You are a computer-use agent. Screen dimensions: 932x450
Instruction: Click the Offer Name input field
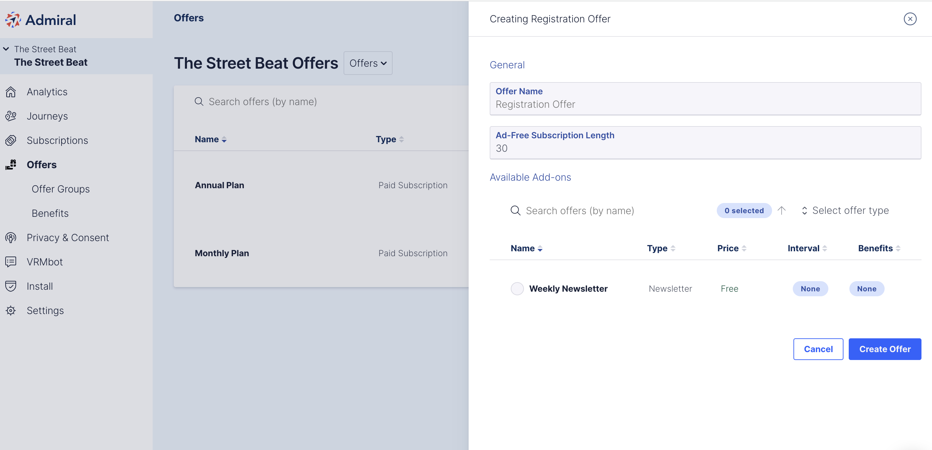(705, 99)
